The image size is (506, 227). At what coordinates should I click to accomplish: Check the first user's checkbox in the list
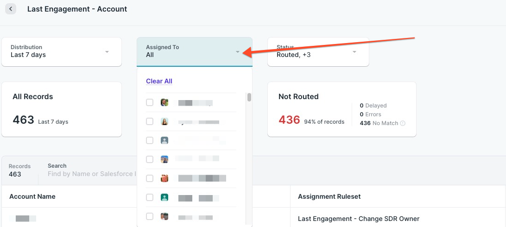150,102
